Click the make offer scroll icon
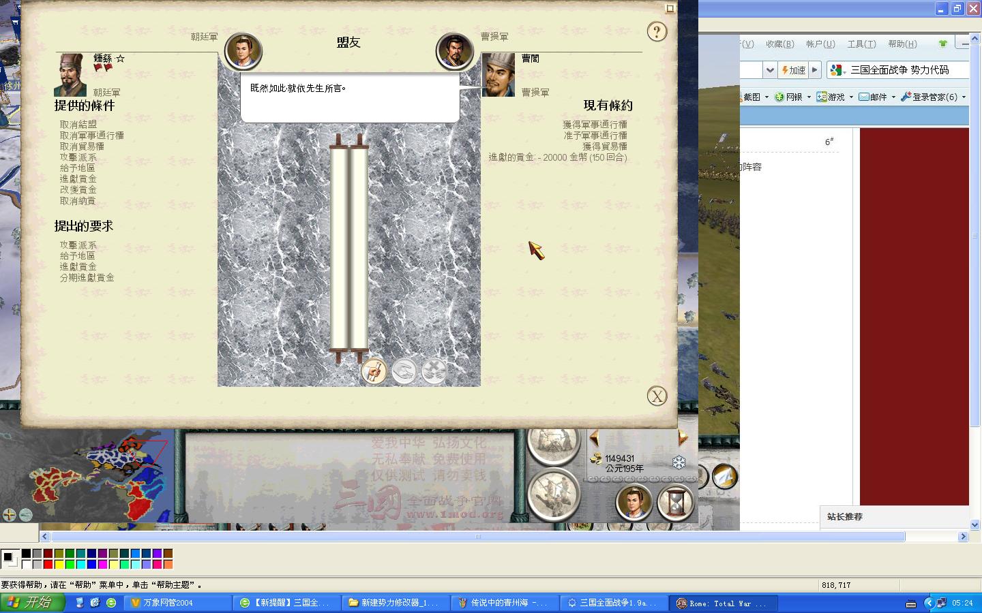Viewport: 982px width, 613px height. pyautogui.click(x=374, y=371)
